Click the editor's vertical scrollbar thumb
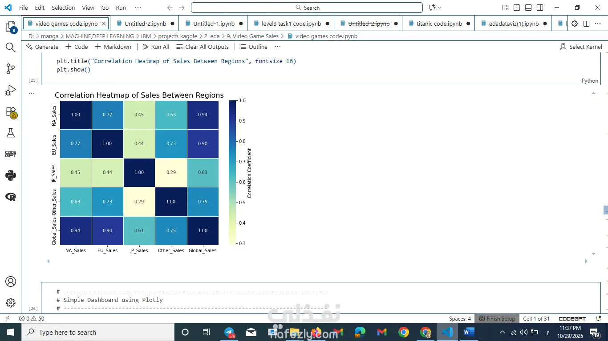 point(605,210)
